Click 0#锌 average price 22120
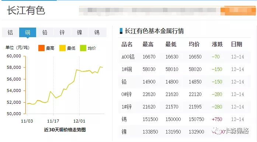The width and height of the screenshot is (257, 142). [x=195, y=94]
